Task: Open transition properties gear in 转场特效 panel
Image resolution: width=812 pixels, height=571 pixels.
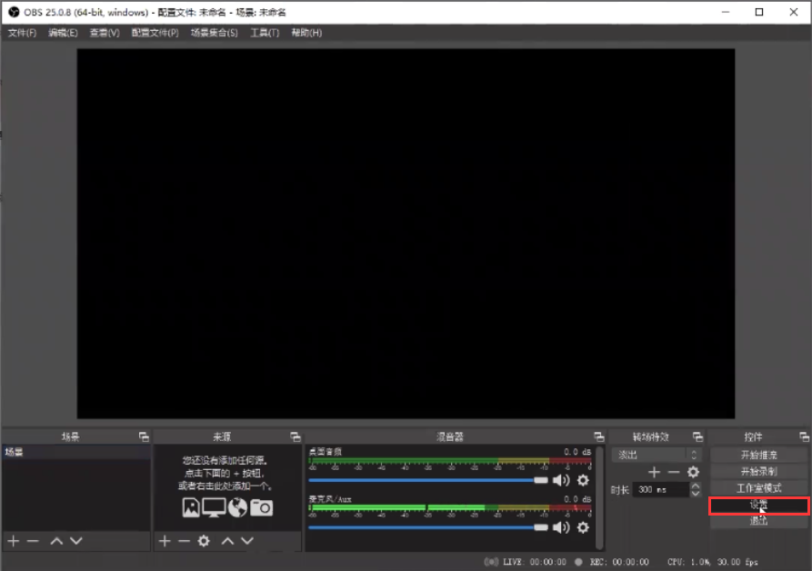Action: point(693,471)
